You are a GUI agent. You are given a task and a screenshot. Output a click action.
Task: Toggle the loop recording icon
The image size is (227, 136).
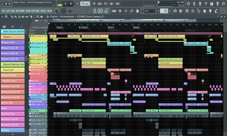click(118, 4)
